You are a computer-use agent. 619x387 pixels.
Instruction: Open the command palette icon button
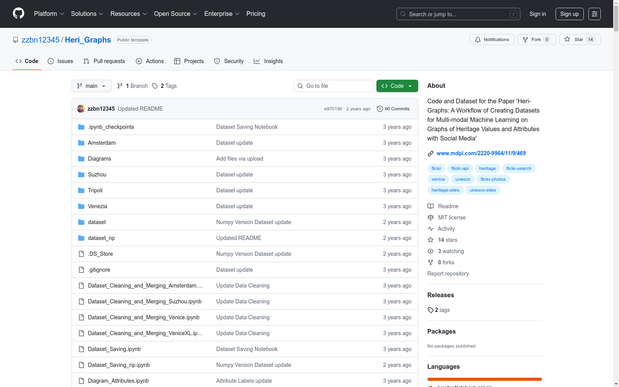pyautogui.click(x=595, y=14)
